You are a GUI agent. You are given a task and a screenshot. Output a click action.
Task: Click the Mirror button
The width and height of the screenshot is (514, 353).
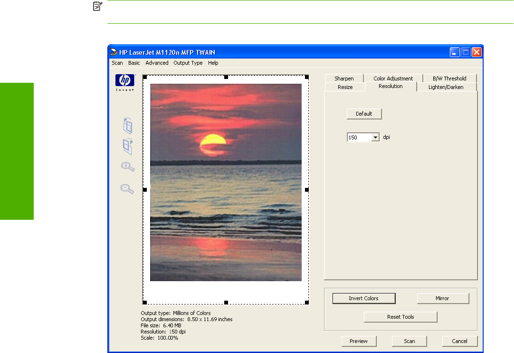[x=443, y=298]
